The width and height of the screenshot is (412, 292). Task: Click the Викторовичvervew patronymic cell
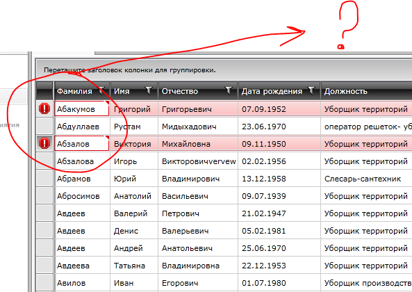(198, 161)
